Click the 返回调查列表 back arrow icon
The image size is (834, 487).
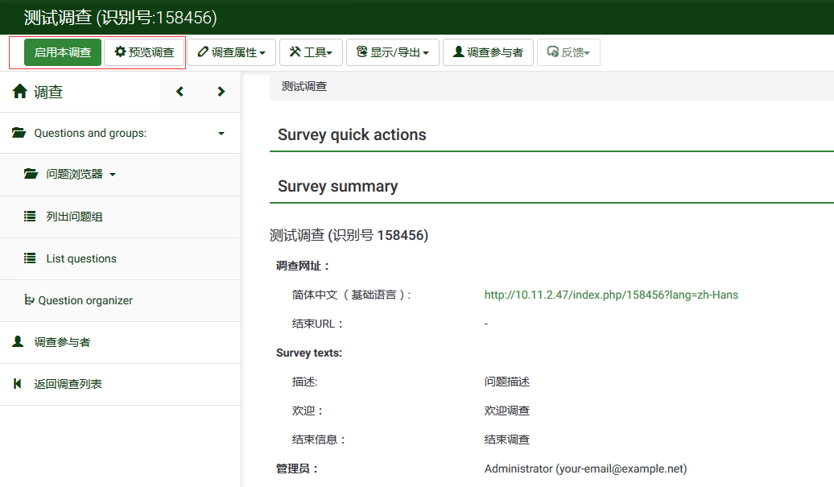click(18, 384)
